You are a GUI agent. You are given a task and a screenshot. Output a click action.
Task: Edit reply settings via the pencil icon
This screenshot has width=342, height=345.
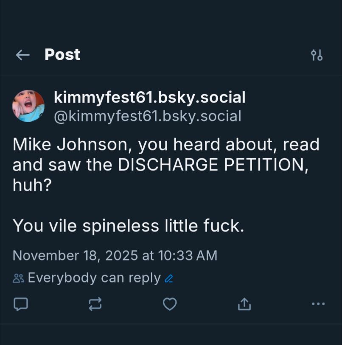pos(168,279)
